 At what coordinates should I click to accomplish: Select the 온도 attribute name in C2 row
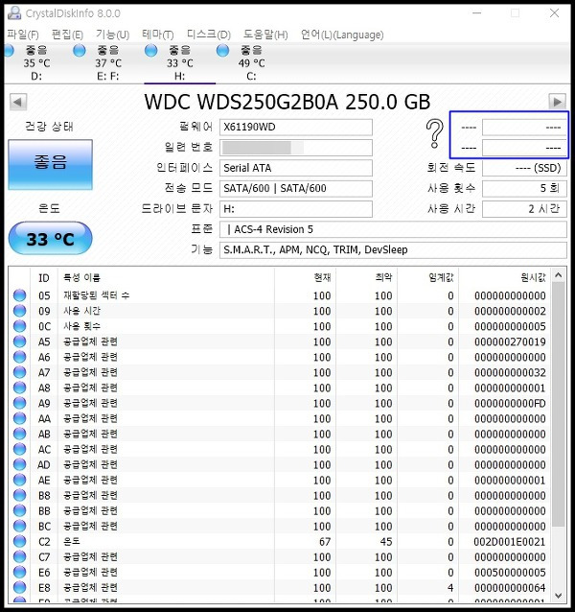(71, 541)
